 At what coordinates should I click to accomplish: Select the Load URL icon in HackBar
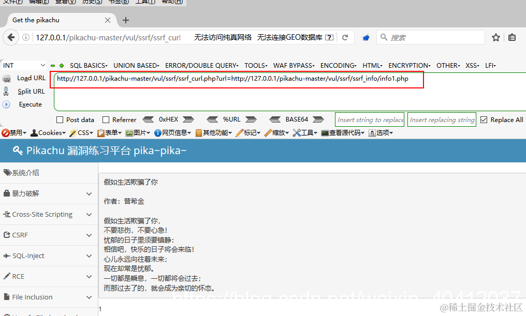point(7,79)
